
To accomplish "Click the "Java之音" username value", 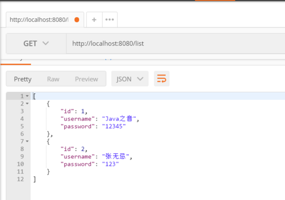I will [119, 119].
